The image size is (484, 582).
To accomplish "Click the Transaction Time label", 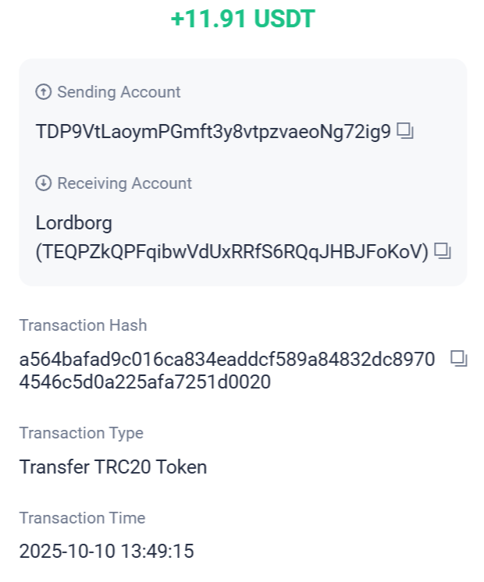I will 82,518.
